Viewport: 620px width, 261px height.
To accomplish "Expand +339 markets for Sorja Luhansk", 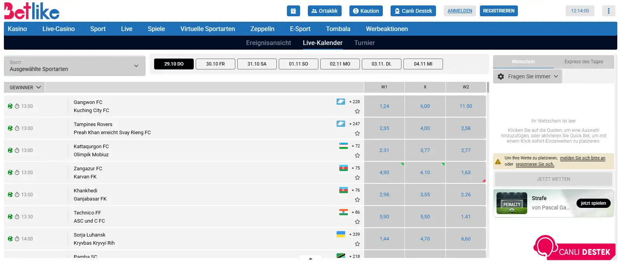I will click(x=354, y=234).
